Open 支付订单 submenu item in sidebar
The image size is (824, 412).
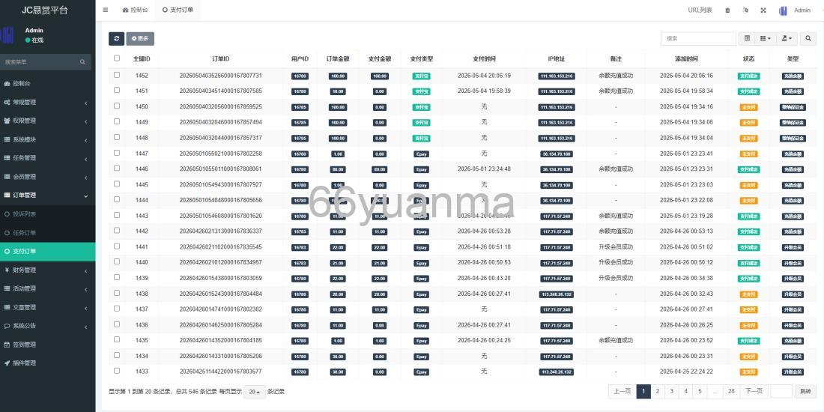tap(48, 252)
